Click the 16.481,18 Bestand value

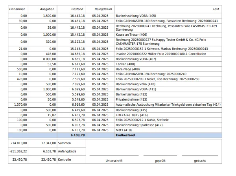click(77, 21)
